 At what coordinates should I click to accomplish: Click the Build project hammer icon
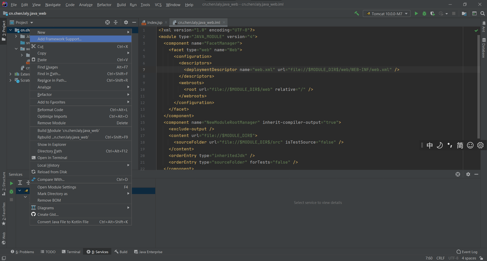coord(357,14)
